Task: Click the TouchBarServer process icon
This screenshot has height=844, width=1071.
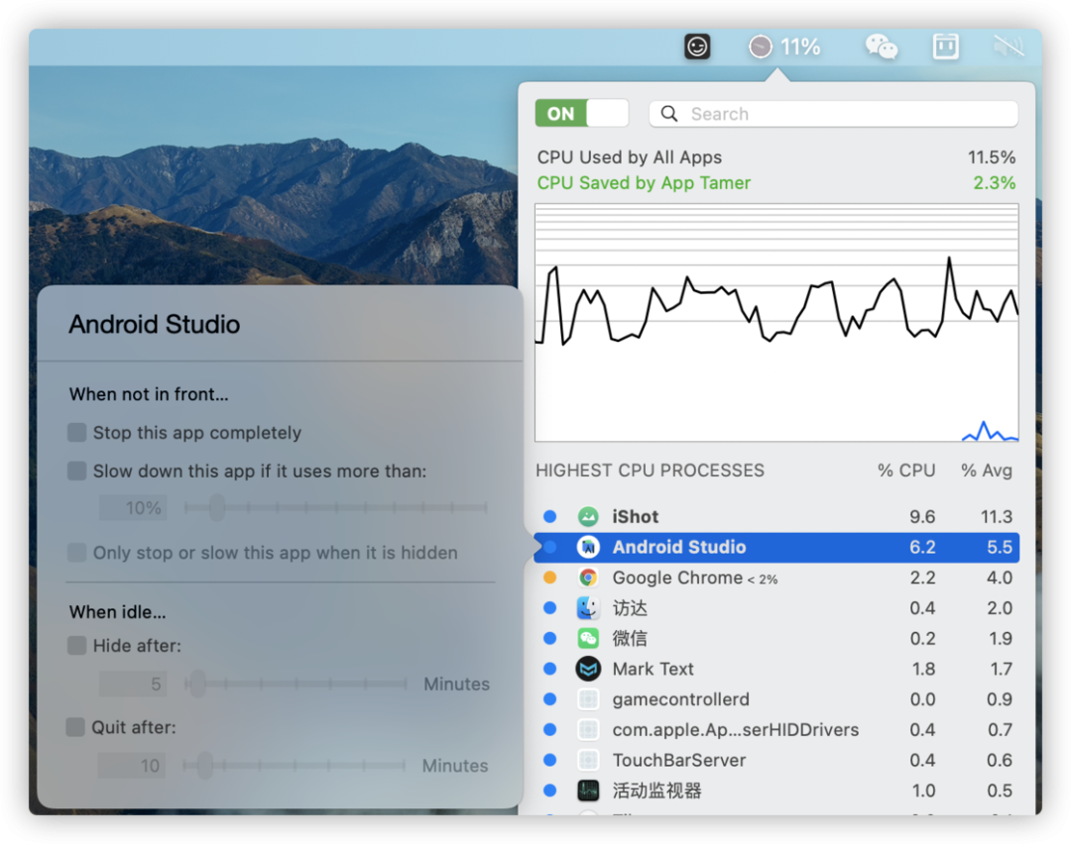Action: [588, 760]
